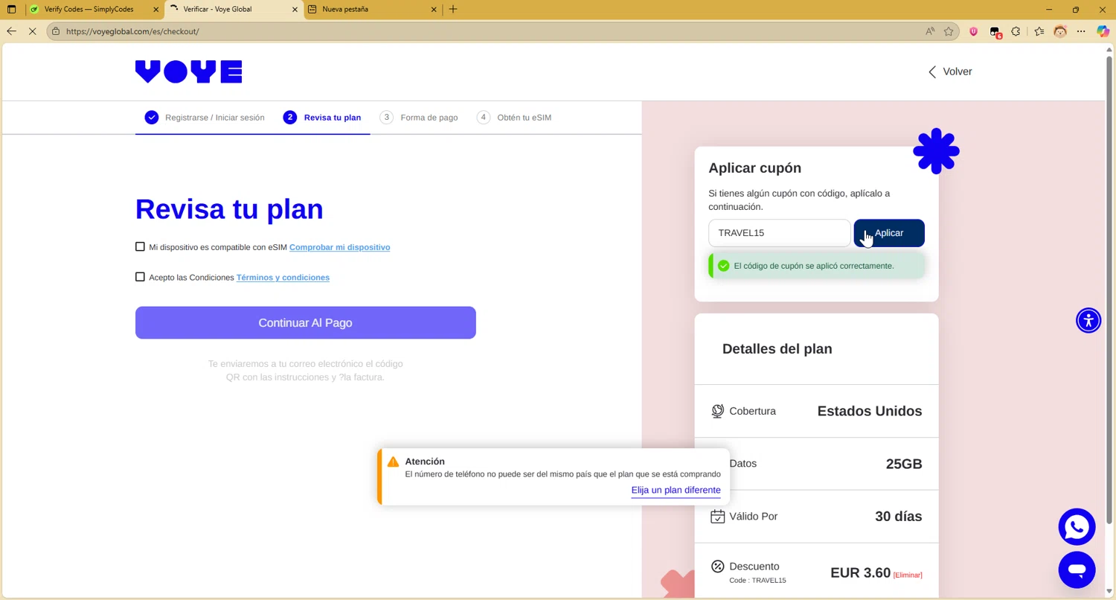
Task: Close the Nueva pestaña tab
Action: pos(434,9)
